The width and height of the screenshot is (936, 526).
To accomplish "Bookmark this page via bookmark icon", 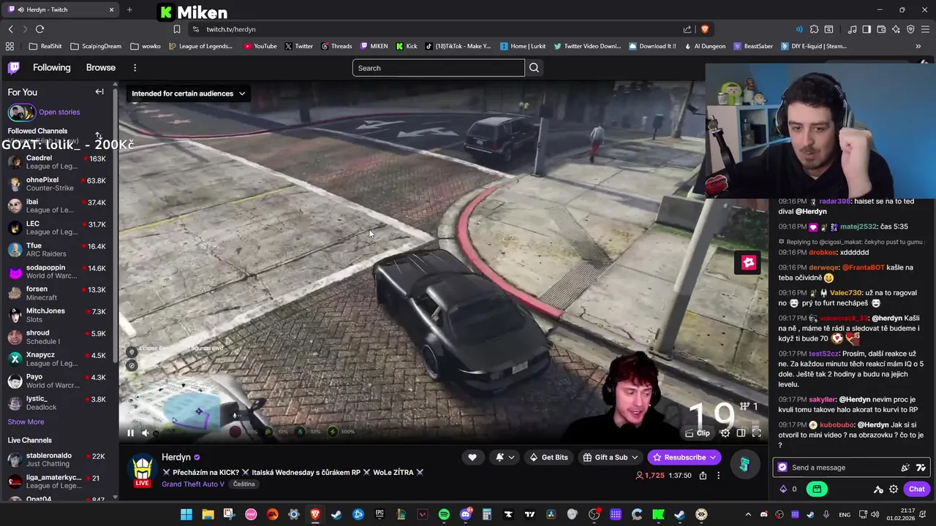I will (x=177, y=29).
